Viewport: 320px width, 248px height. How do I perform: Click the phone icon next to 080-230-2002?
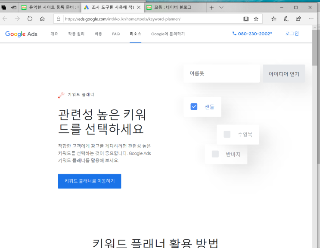click(x=234, y=34)
